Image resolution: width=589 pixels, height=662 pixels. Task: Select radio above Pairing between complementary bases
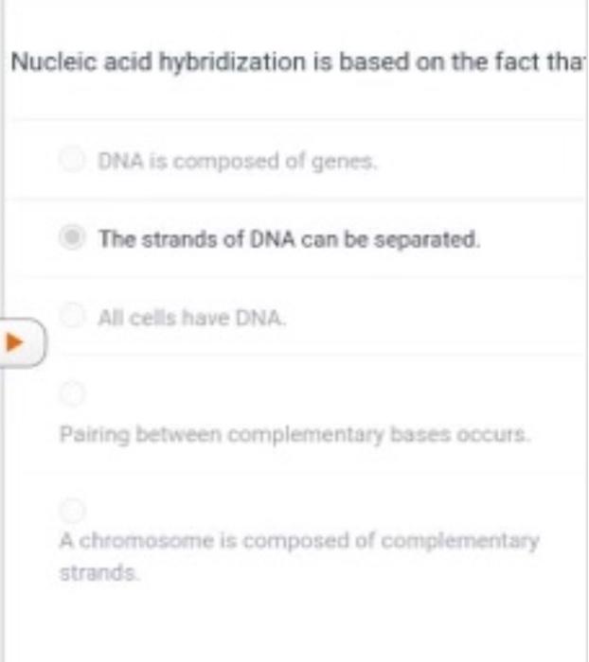72,393
